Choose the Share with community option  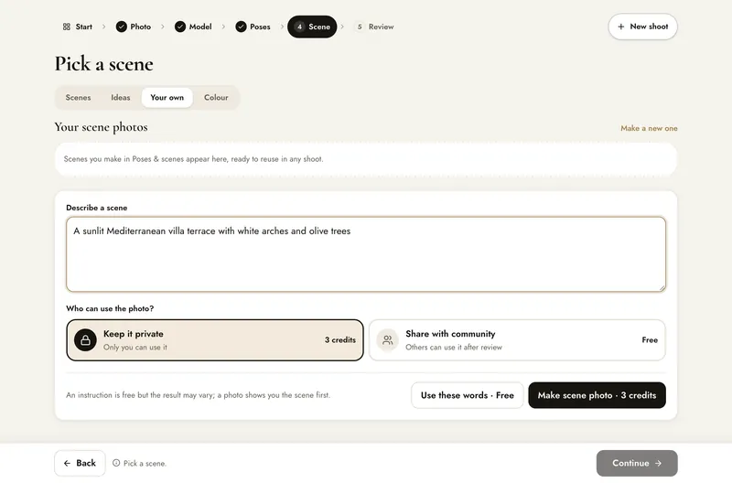pyautogui.click(x=517, y=340)
